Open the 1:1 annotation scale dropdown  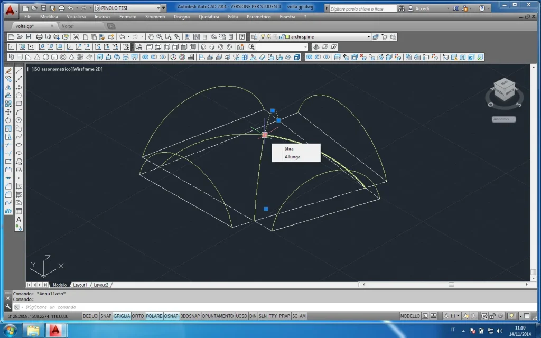[453, 316]
